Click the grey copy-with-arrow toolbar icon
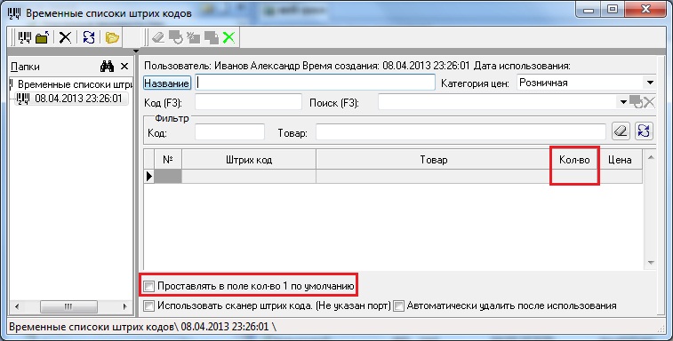Viewport: 673px width, 341px height. [175, 38]
